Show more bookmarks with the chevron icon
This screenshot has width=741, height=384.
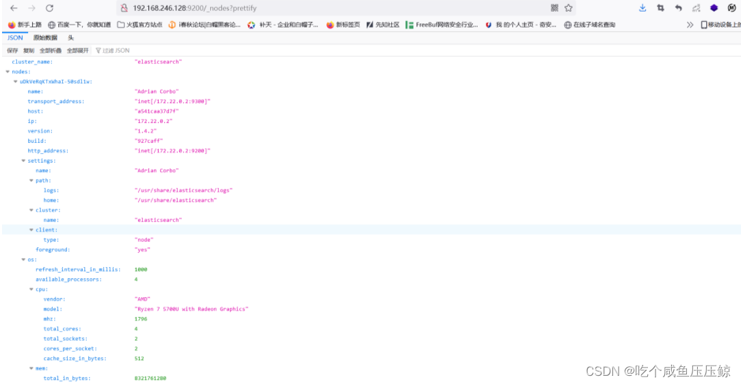(x=690, y=25)
